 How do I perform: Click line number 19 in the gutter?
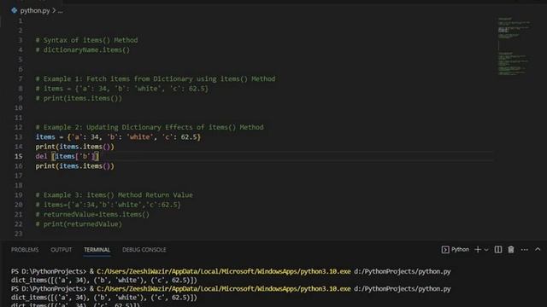(x=18, y=195)
